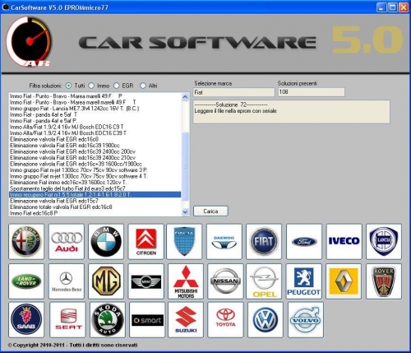Click the solutions list scroll down arrow

pyautogui.click(x=185, y=211)
